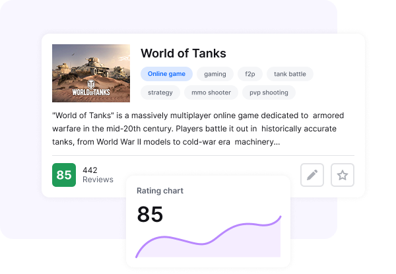The height and width of the screenshot is (274, 396).
Task: Click the Rating chart heading
Action: (x=160, y=191)
